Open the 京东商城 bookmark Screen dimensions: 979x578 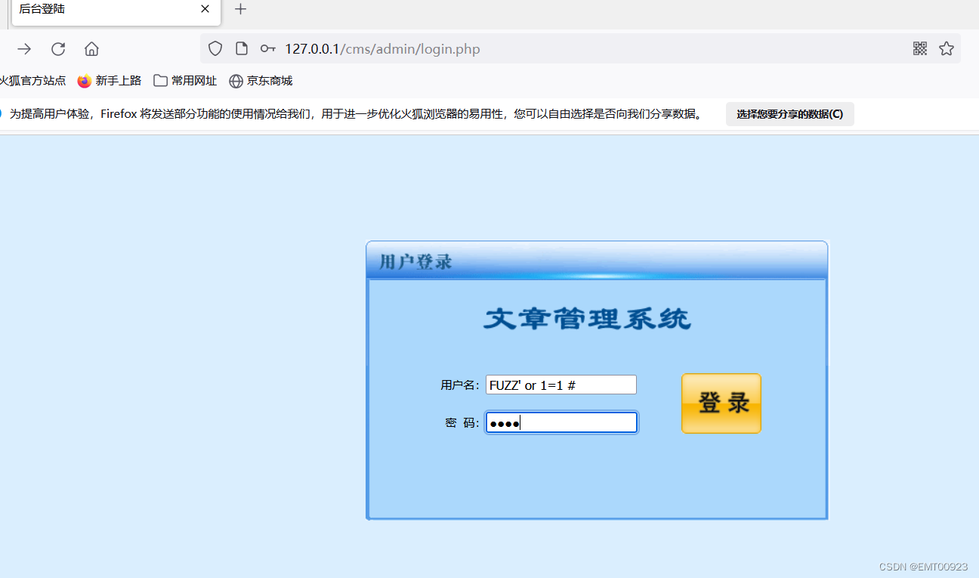pos(261,81)
